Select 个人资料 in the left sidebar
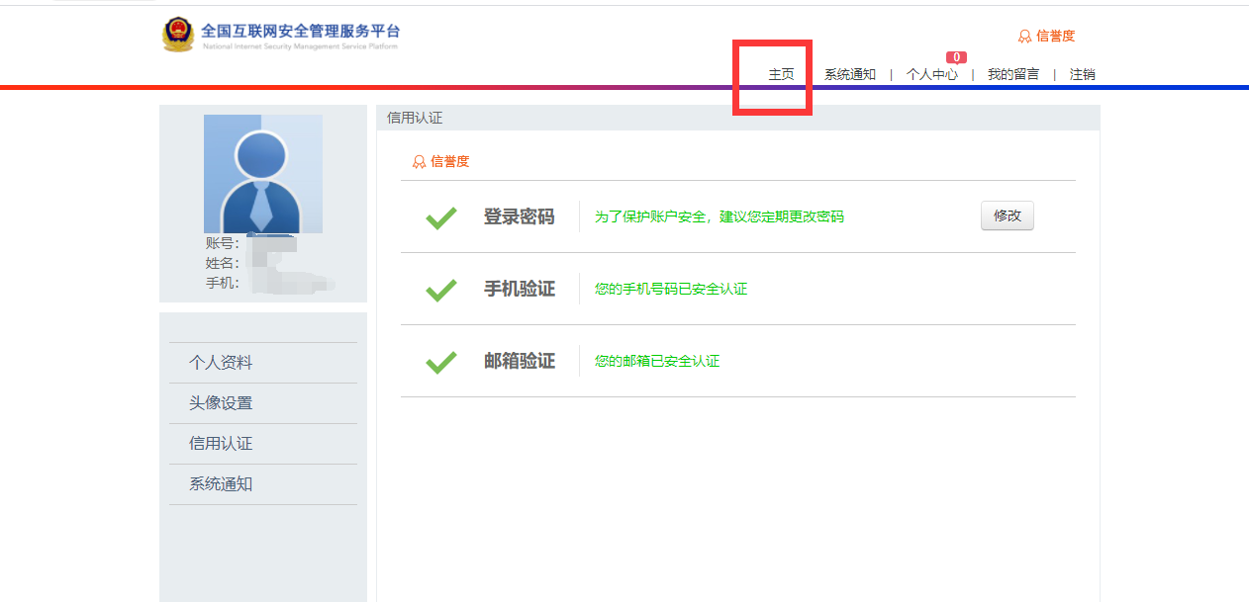The image size is (1249, 602). pyautogui.click(x=221, y=363)
